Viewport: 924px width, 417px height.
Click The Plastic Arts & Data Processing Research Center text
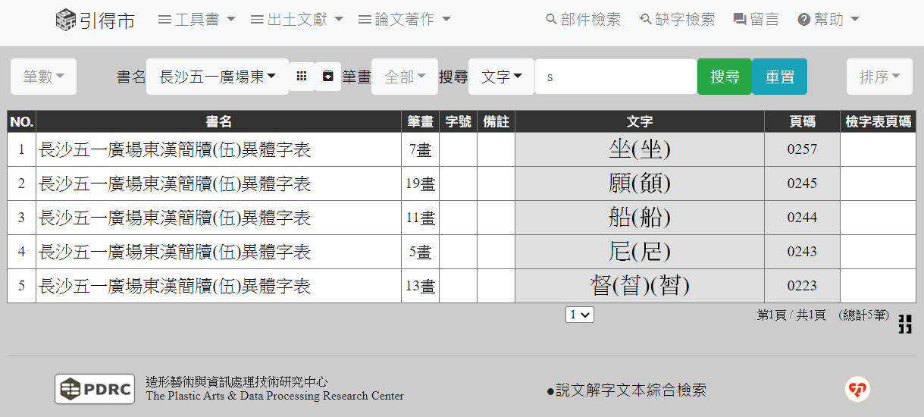click(274, 396)
